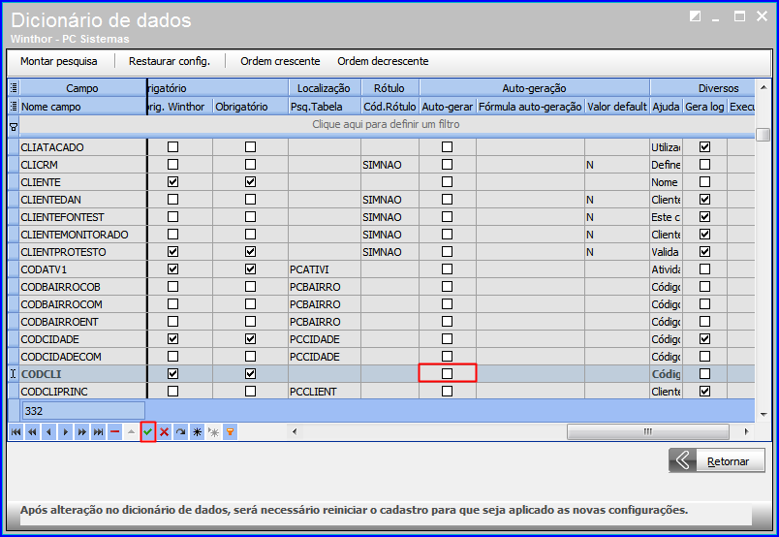
Task: Toggle Auto-gerar checkbox for CODCLI
Action: (x=447, y=373)
